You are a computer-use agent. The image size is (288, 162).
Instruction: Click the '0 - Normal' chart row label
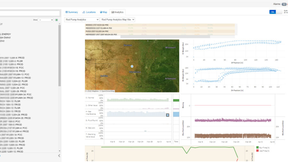(90, 98)
